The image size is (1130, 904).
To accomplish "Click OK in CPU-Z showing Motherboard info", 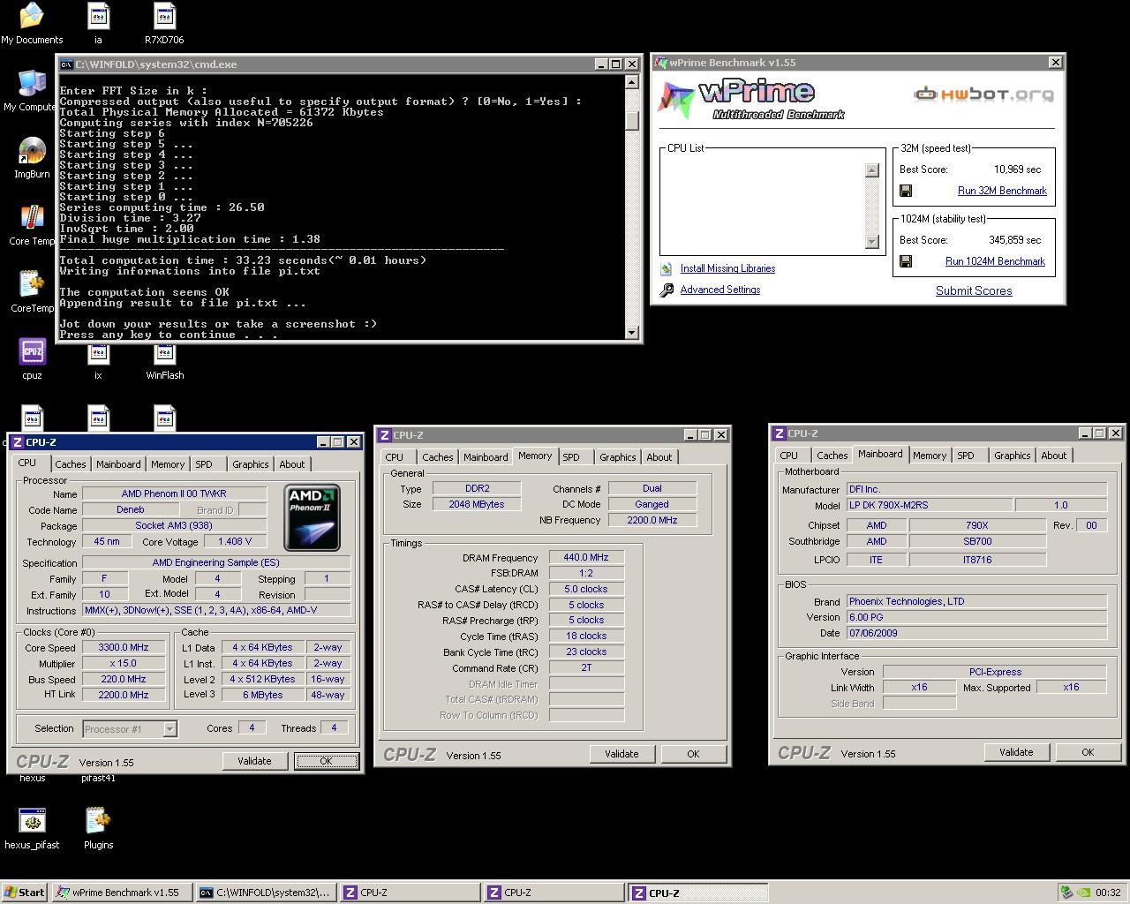I will click(x=1088, y=752).
